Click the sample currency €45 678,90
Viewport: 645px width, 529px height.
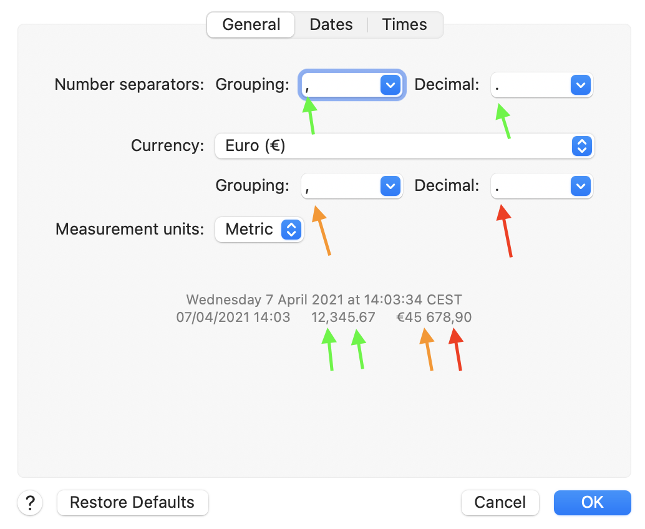434,318
